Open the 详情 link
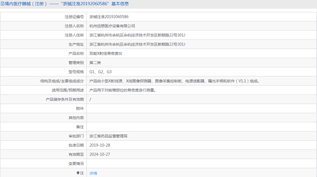The height and width of the screenshot is (177, 317). (93, 173)
